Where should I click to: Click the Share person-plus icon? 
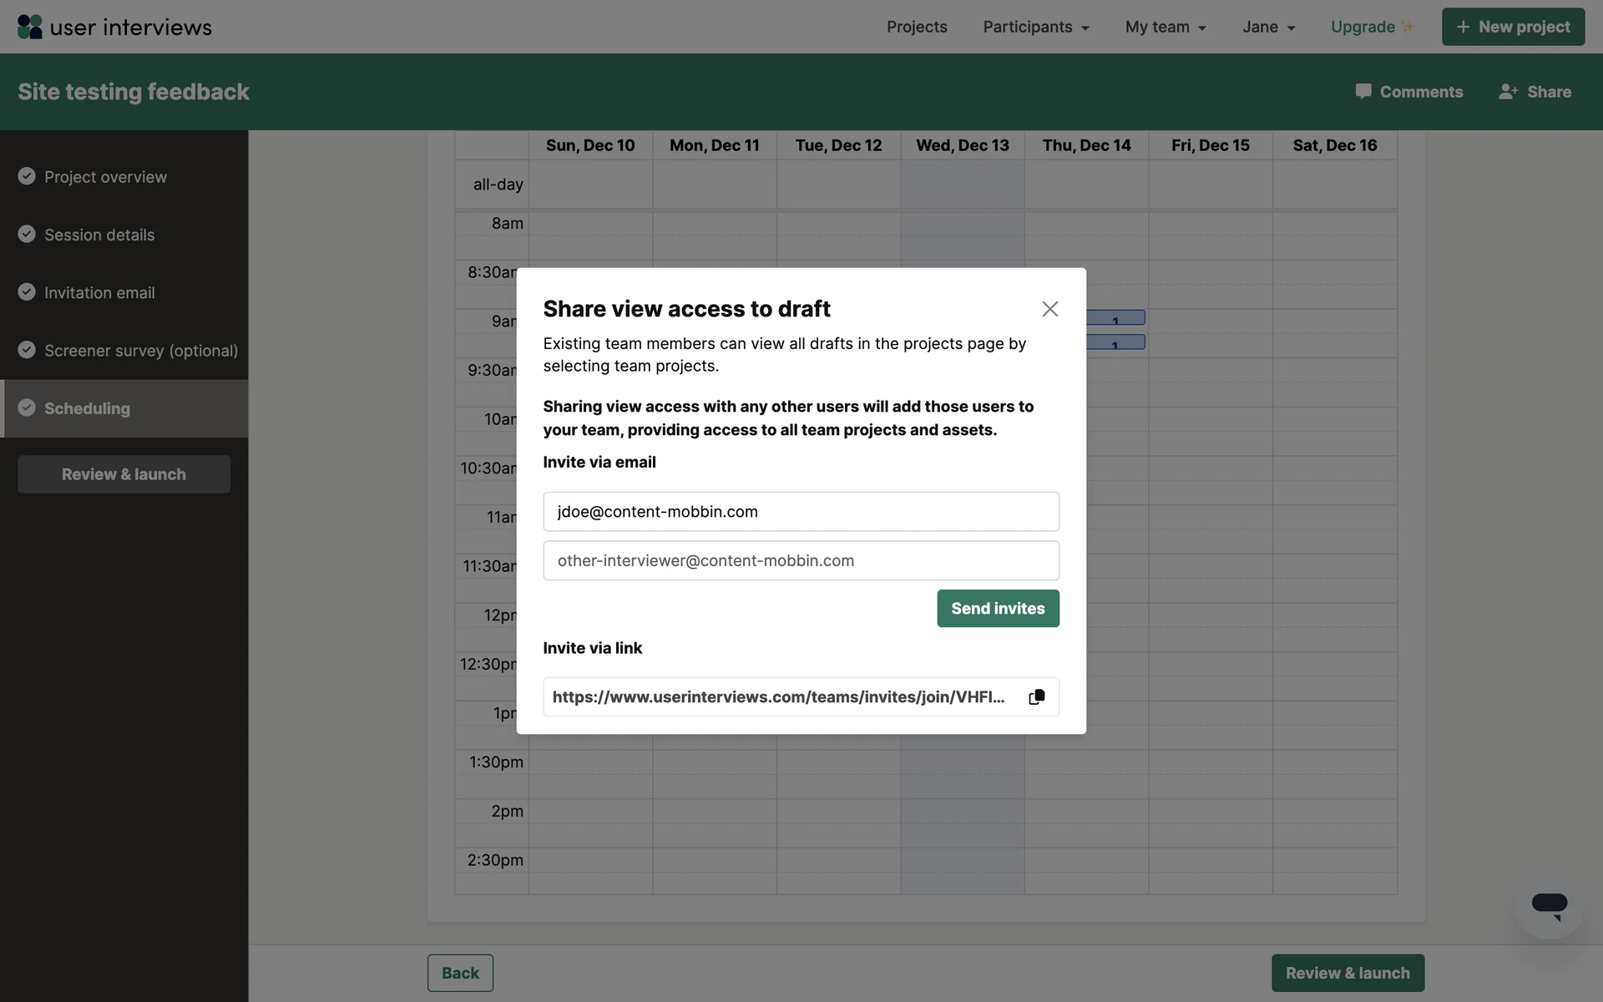pos(1508,92)
